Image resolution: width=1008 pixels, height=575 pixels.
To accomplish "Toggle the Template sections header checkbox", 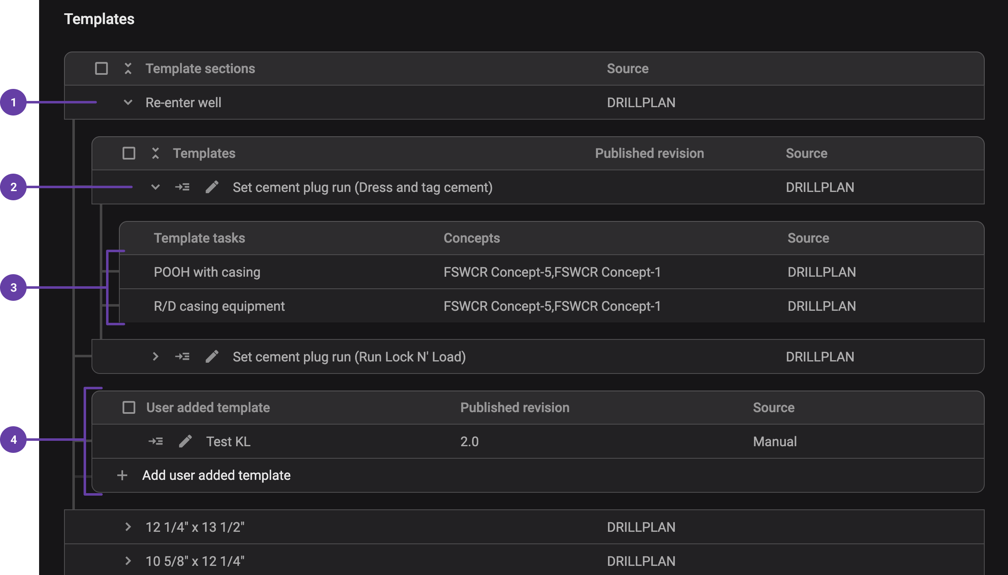I will point(101,69).
